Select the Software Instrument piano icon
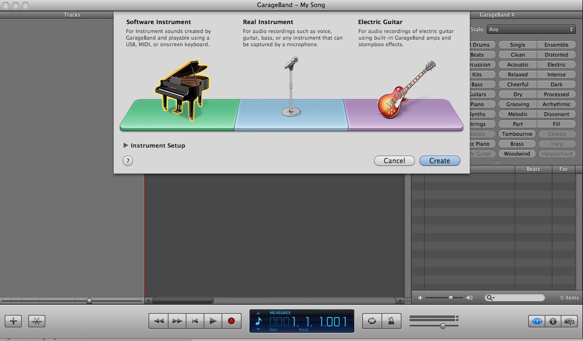This screenshot has width=583, height=341. 182,91
